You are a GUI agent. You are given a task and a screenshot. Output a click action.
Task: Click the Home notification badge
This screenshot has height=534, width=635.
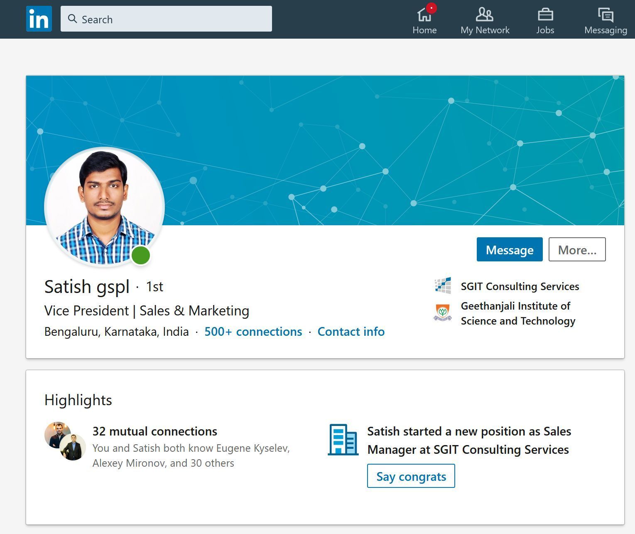pyautogui.click(x=431, y=7)
